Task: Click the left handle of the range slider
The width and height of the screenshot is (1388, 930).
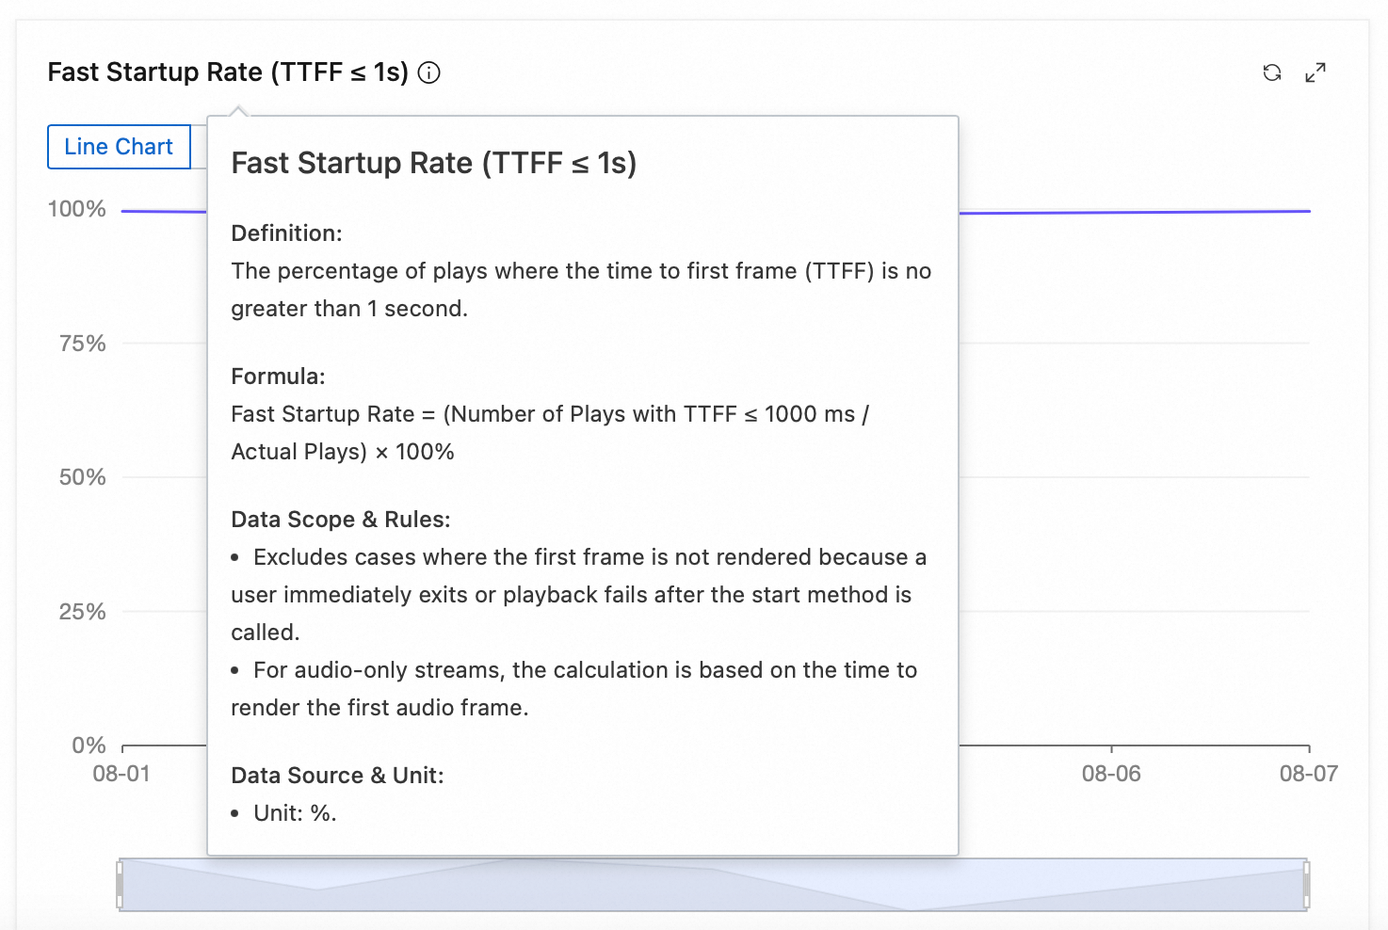Action: tap(120, 885)
